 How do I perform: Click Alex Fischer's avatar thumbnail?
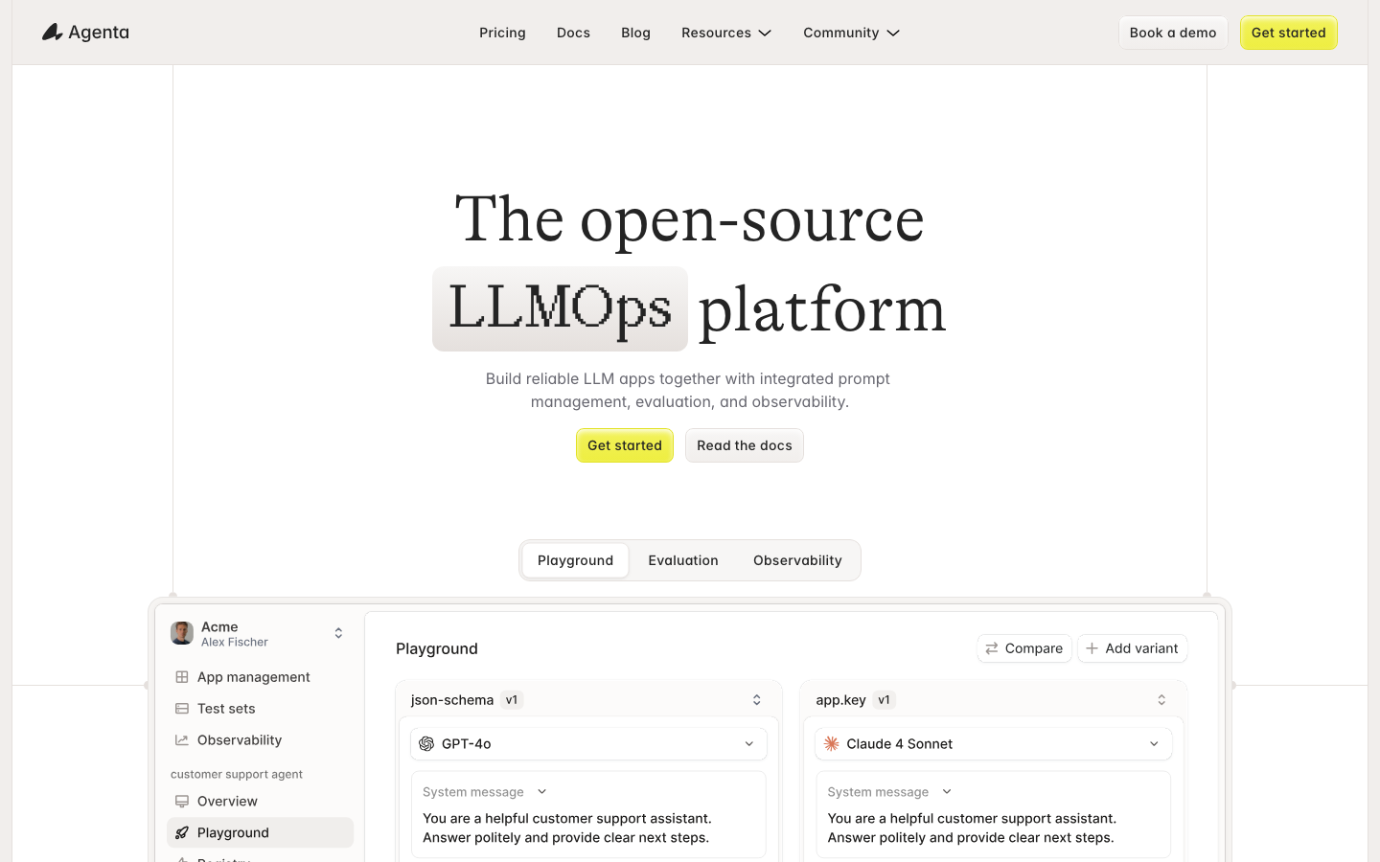coord(182,633)
